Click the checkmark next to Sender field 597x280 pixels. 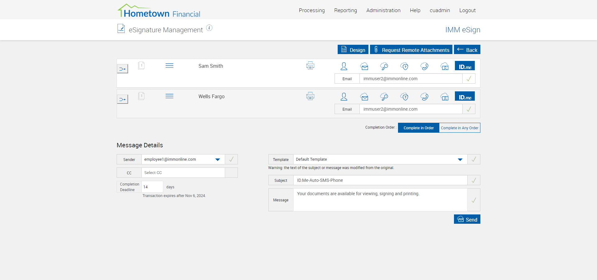click(231, 159)
